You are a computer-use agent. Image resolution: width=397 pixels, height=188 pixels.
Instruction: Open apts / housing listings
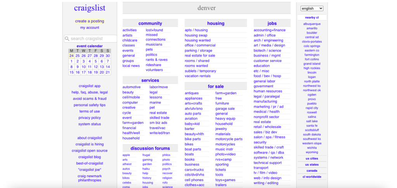[196, 30]
